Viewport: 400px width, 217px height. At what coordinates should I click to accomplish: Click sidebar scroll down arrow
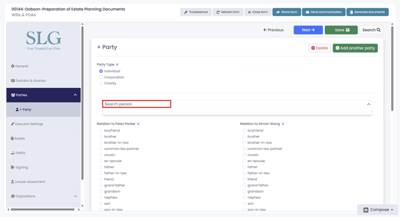coord(82,206)
